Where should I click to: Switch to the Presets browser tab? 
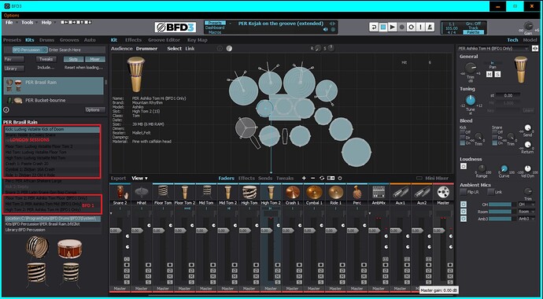pyautogui.click(x=12, y=40)
